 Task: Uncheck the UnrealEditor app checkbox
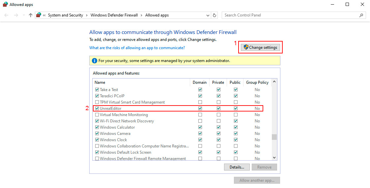coord(97,109)
